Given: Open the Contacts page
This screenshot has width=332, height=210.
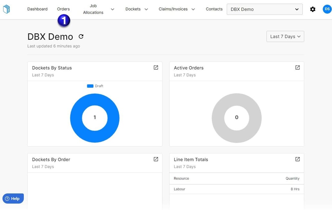Looking at the screenshot, I should 214,9.
